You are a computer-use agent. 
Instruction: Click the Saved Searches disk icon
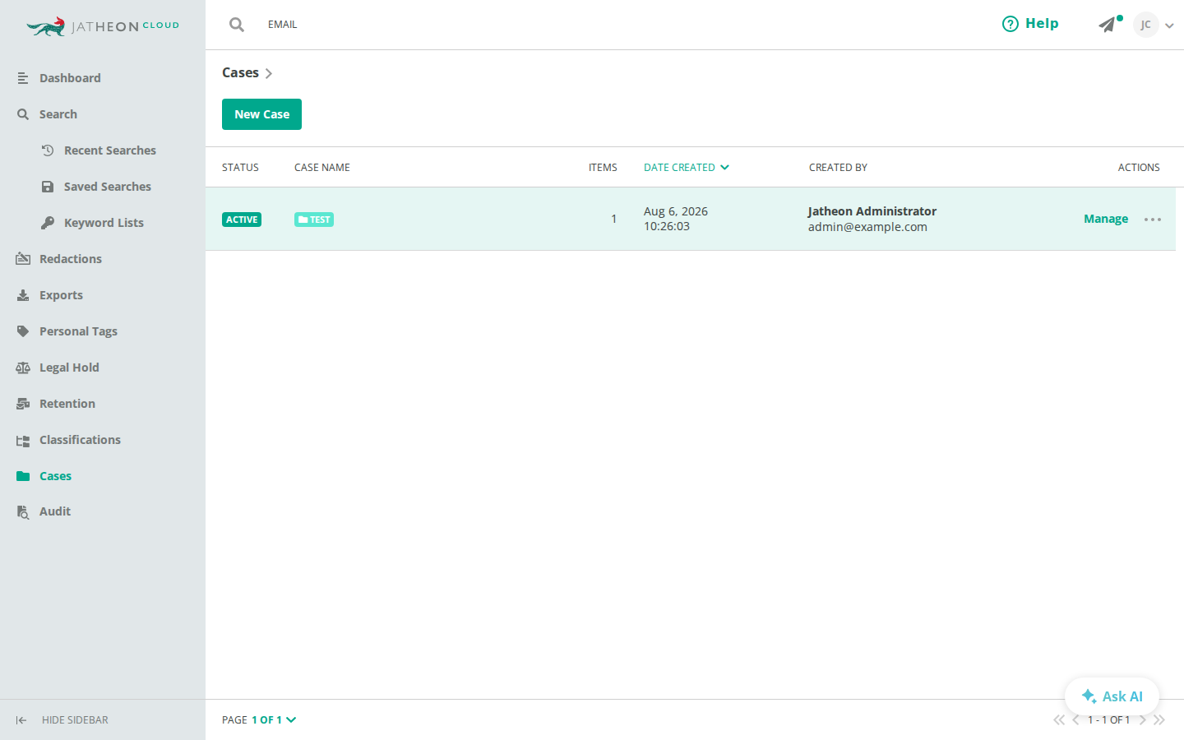tap(48, 187)
